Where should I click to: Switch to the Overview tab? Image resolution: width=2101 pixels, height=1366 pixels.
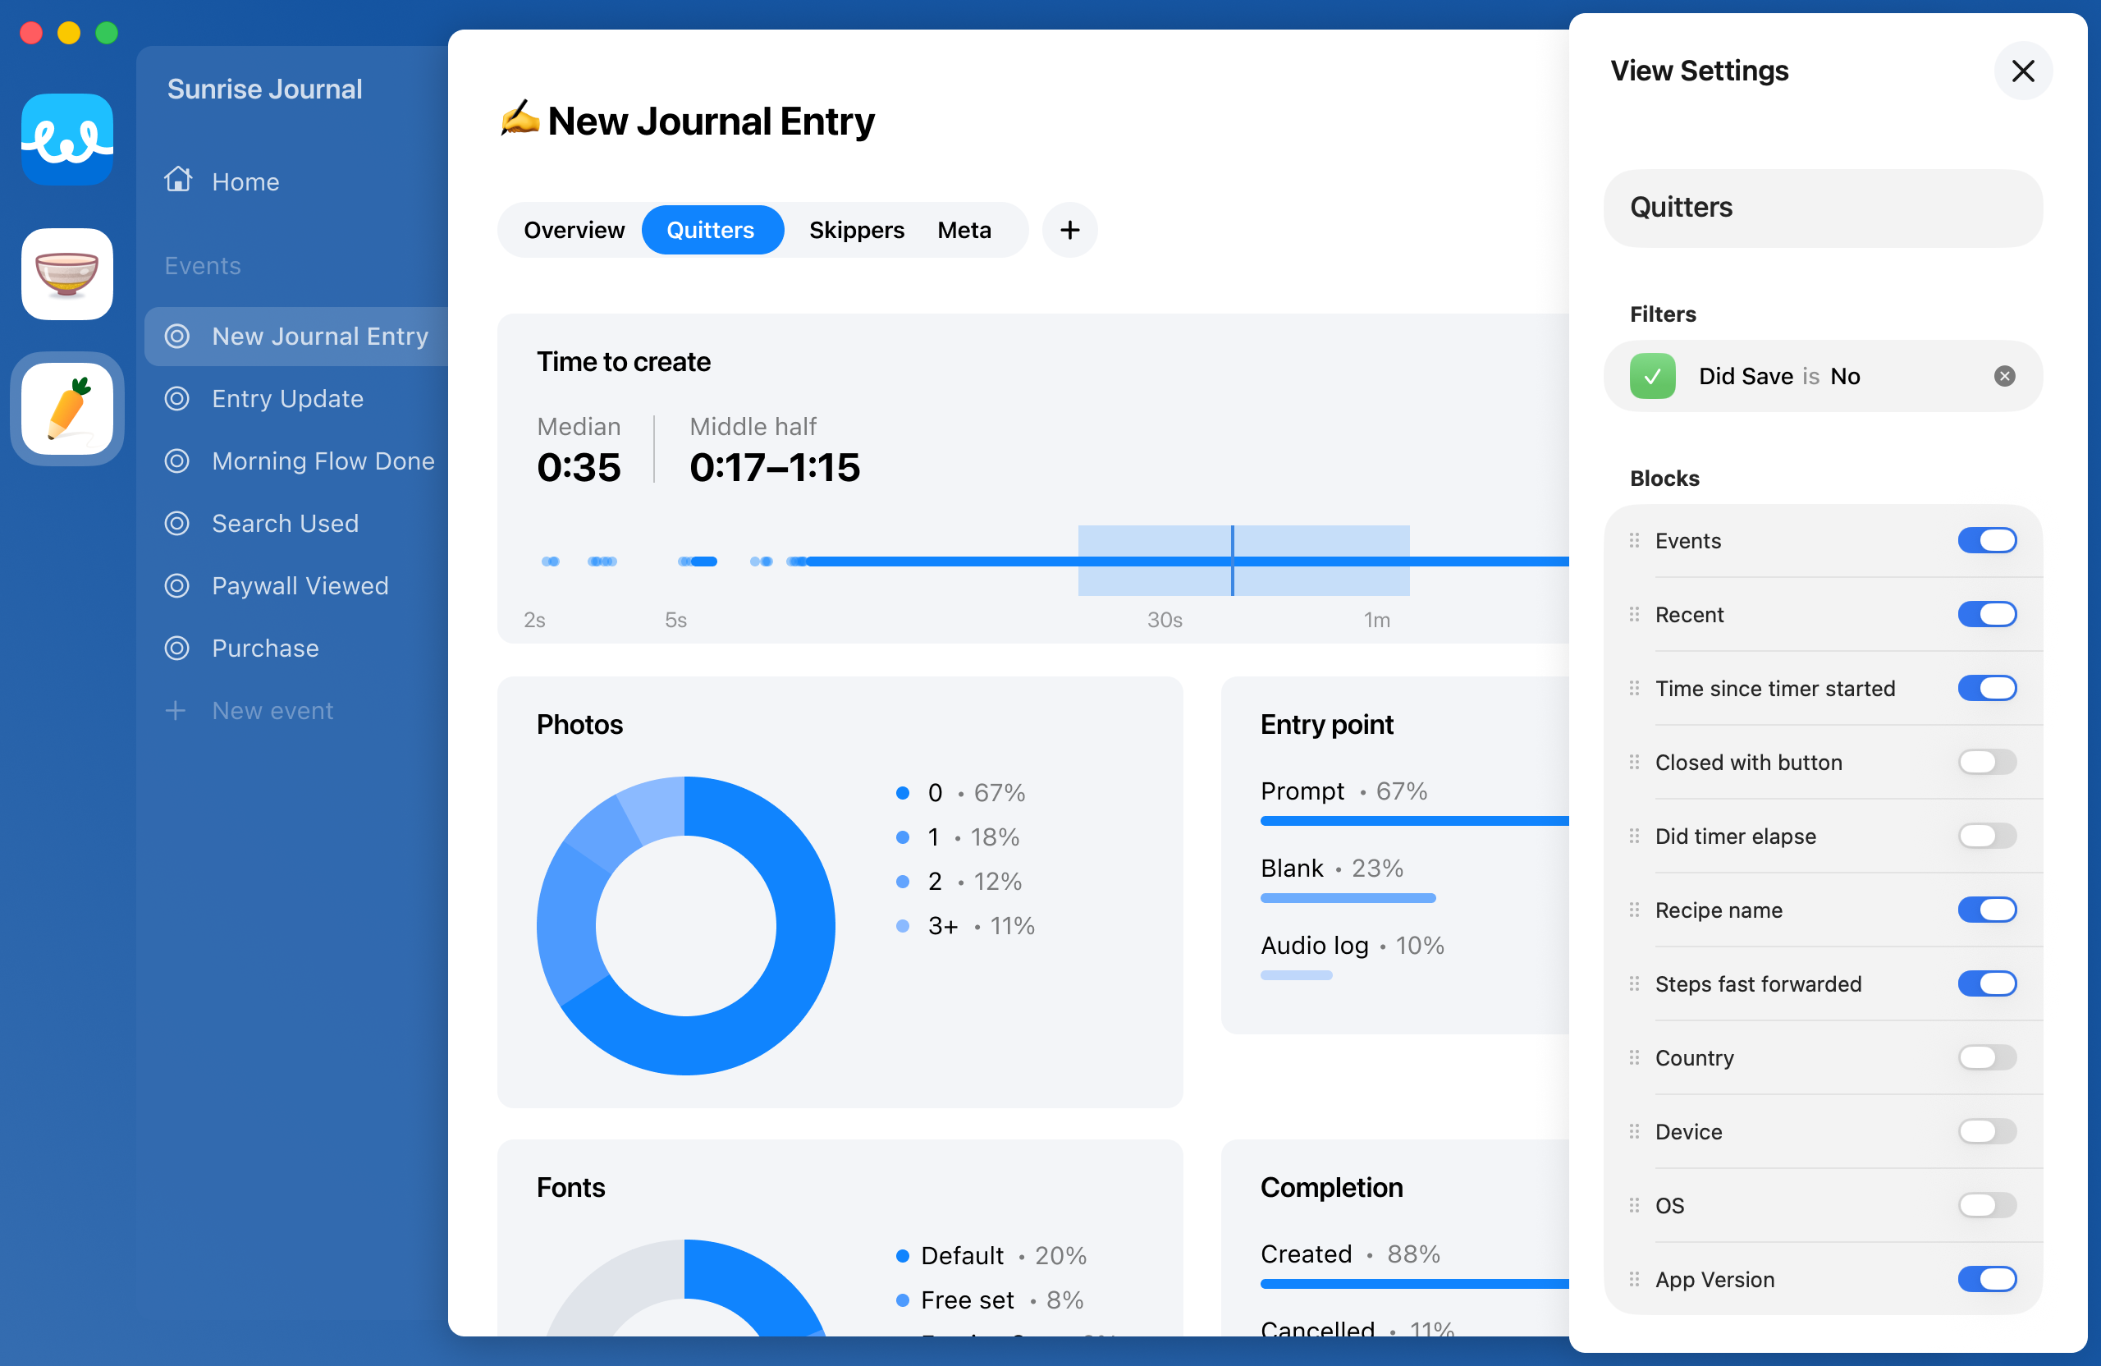tap(574, 231)
